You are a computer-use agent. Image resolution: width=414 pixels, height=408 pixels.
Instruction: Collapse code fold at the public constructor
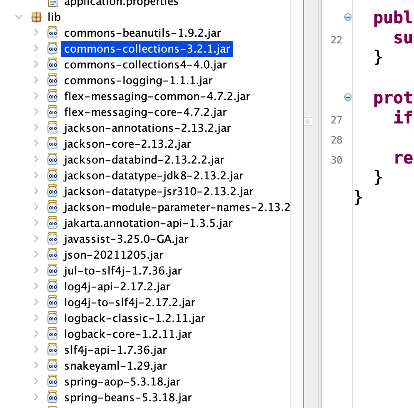(x=347, y=17)
